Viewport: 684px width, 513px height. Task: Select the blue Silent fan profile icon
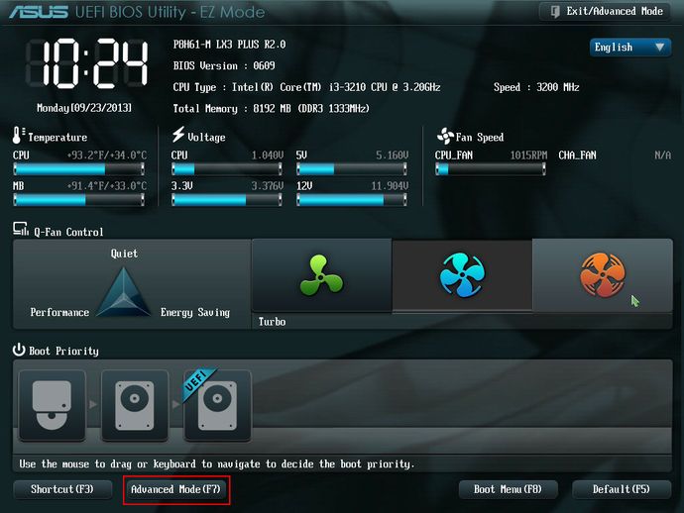pyautogui.click(x=462, y=275)
